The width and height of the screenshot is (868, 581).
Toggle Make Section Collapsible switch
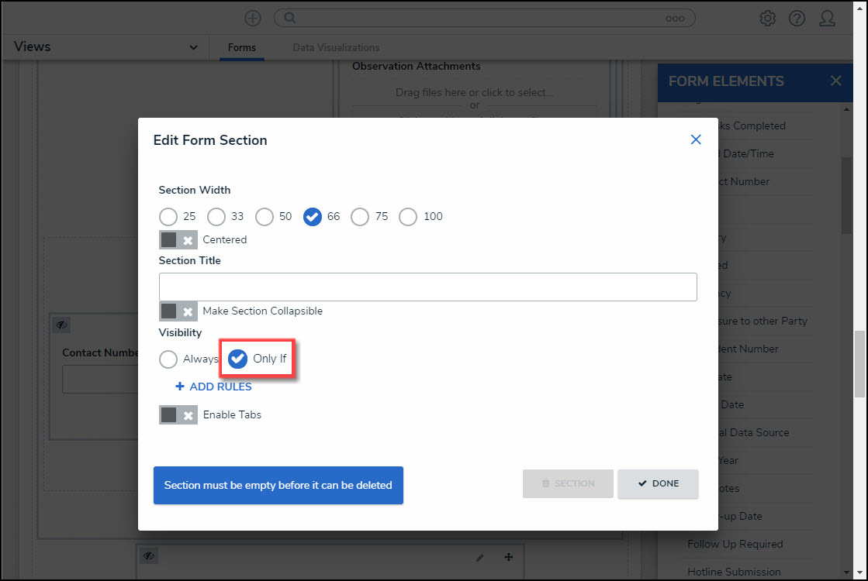click(178, 311)
